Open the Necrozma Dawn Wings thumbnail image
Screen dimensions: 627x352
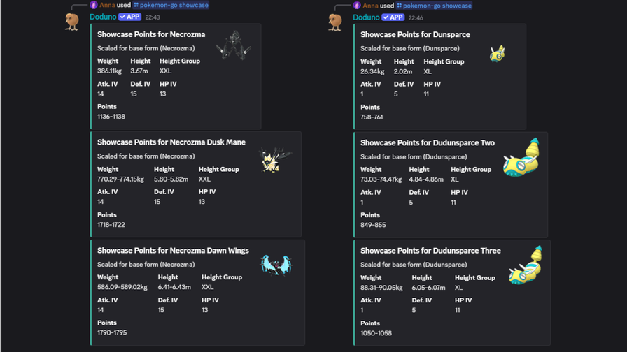(276, 265)
